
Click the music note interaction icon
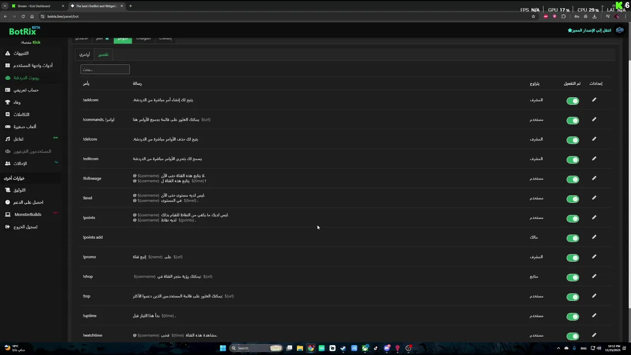tap(7, 139)
